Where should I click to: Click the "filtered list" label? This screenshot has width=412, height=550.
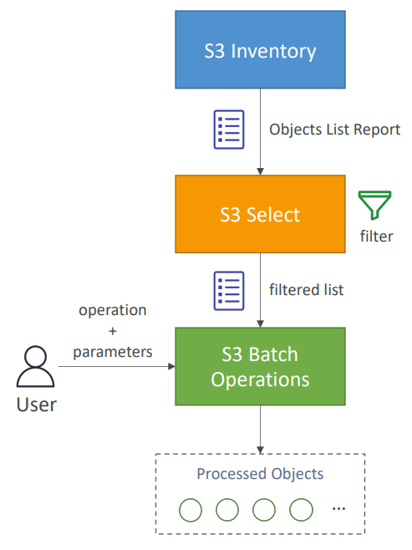click(306, 290)
